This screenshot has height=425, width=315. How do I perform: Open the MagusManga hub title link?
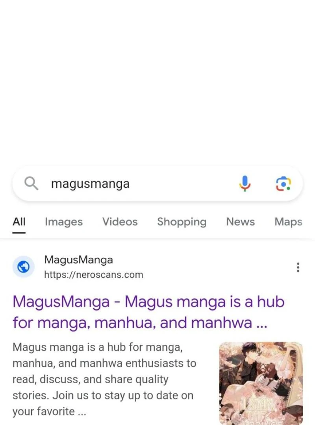coord(148,312)
